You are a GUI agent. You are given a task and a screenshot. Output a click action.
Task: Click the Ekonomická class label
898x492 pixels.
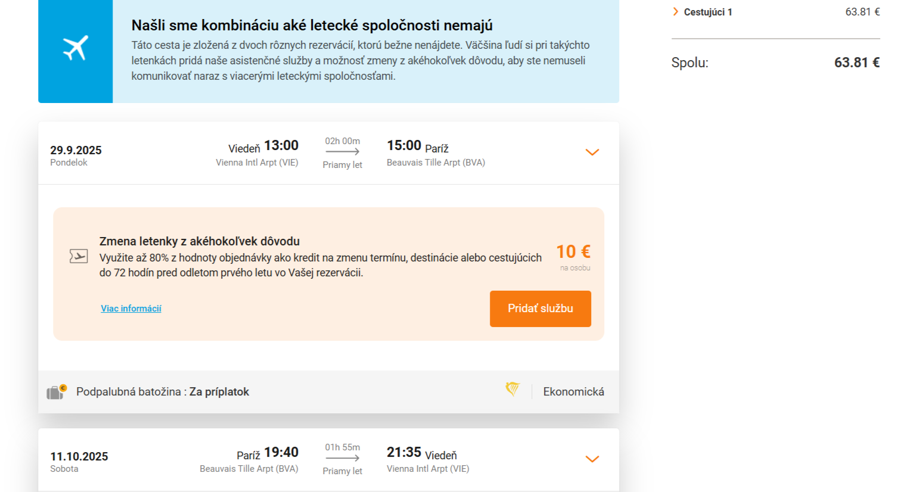(573, 391)
